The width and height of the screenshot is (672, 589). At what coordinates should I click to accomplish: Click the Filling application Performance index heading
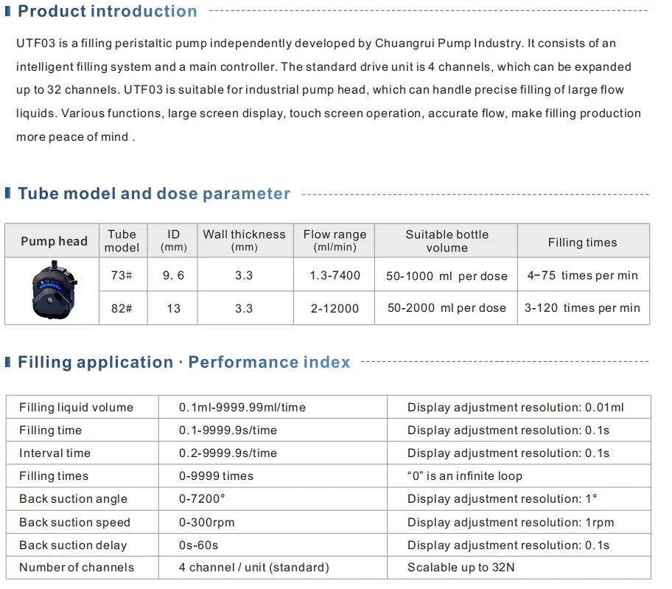184,362
